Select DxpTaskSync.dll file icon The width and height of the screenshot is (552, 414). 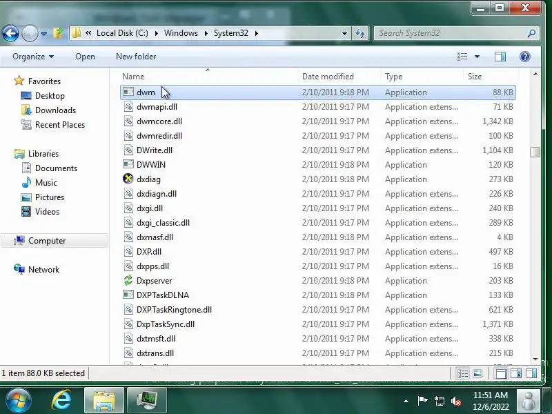click(128, 324)
